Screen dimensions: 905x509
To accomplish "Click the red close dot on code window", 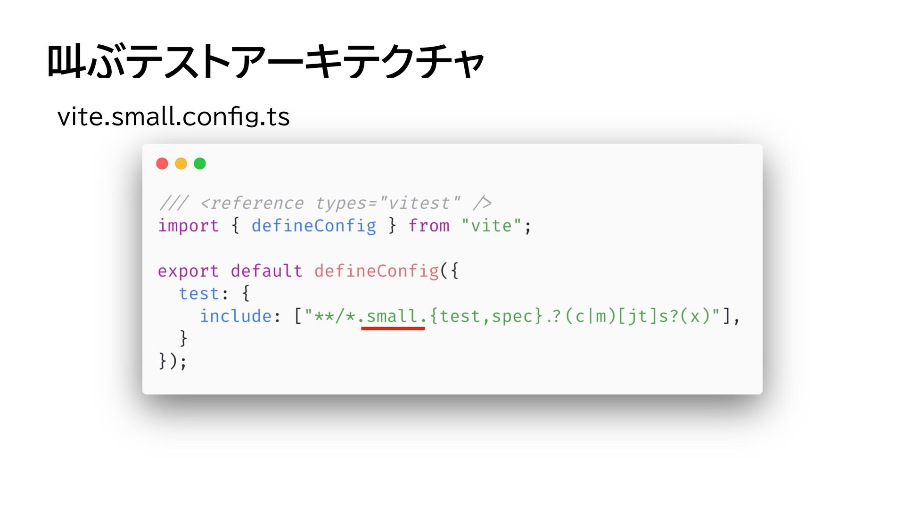I will pos(162,164).
